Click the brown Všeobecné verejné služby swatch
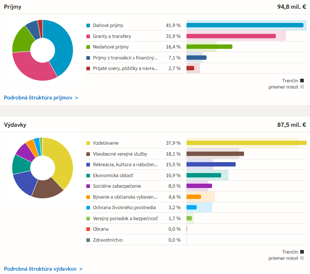The height and width of the screenshot is (274, 310). coord(88,154)
